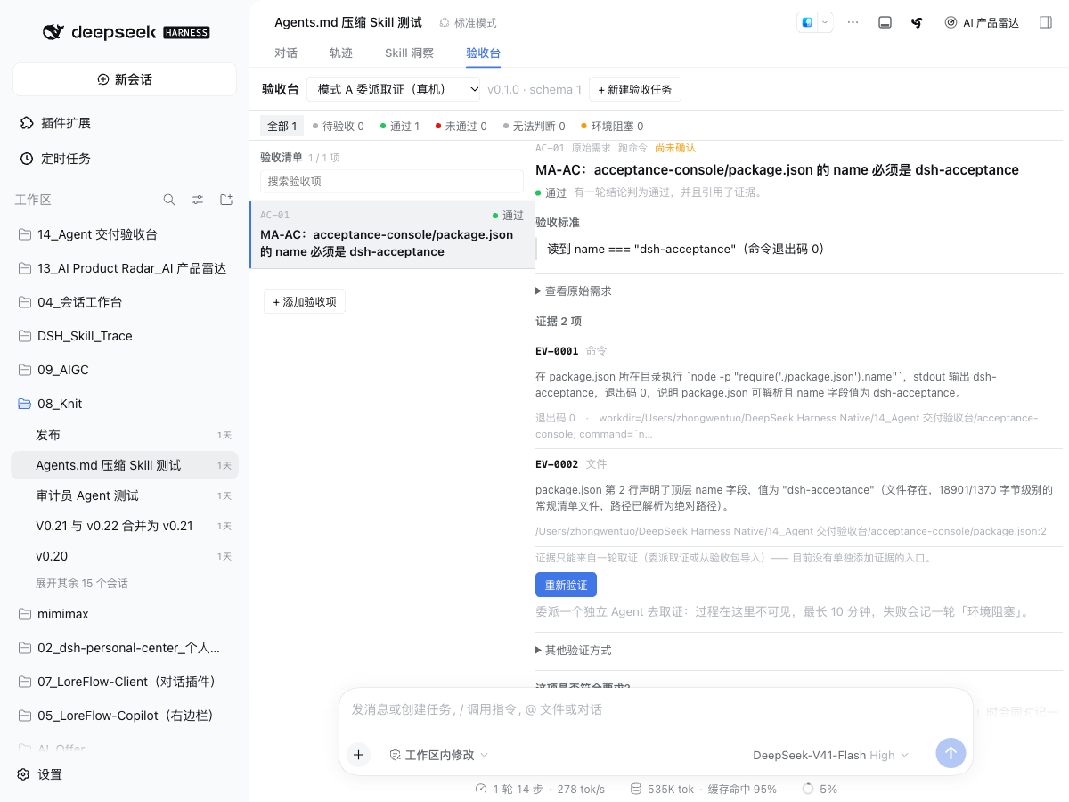Open folder 07_LoreFlow-Client
The height and width of the screenshot is (802, 1069).
(125, 682)
